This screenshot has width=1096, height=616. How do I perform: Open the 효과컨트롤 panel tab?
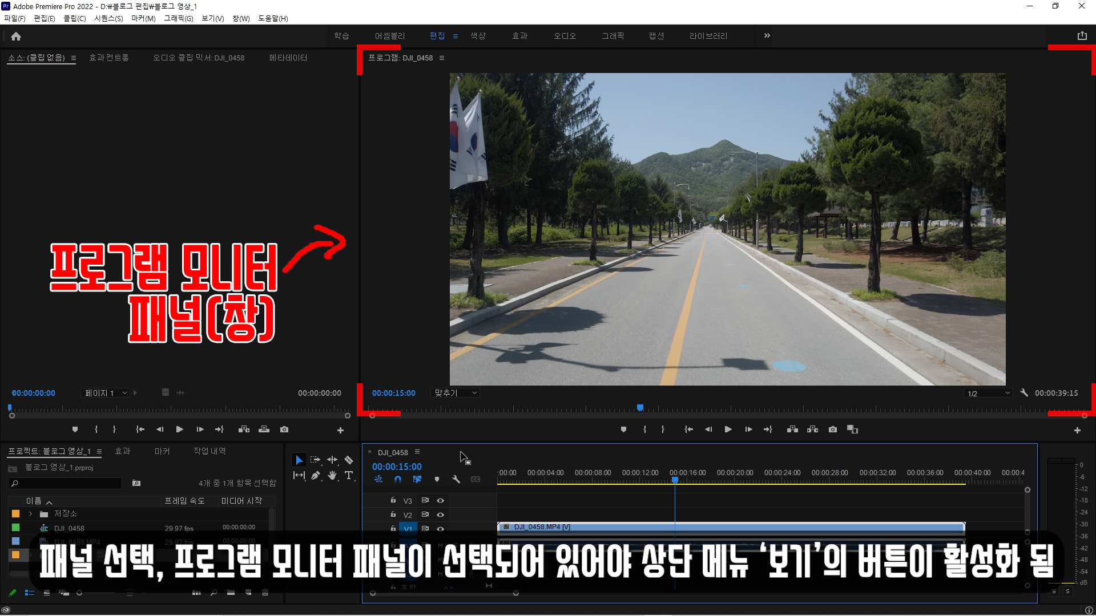(x=109, y=58)
